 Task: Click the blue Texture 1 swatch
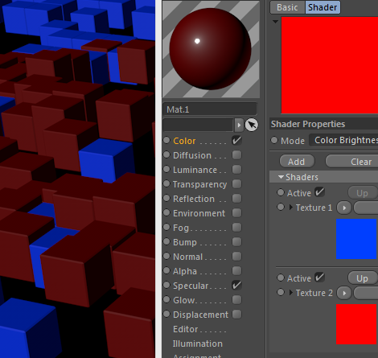coord(356,239)
